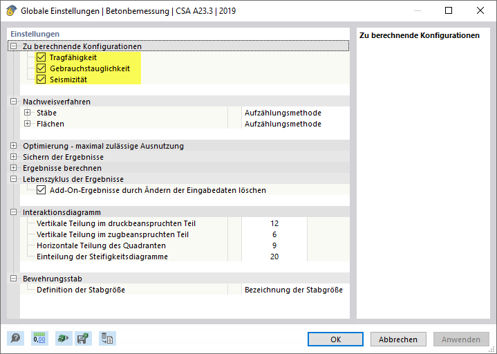Open units and decimal places icon
Viewport: 497px width, 354px height.
point(39,339)
